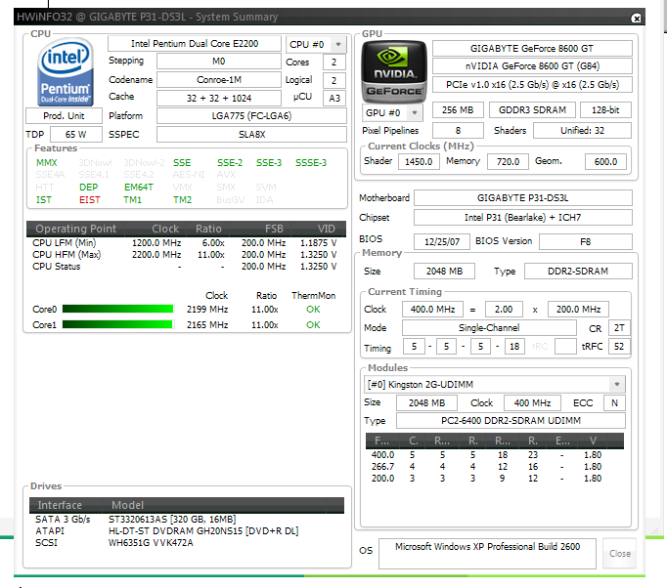Select the HL-DT-ST DVDRAM drive row
Image resolution: width=667 pixels, height=588 pixels.
coord(187,531)
